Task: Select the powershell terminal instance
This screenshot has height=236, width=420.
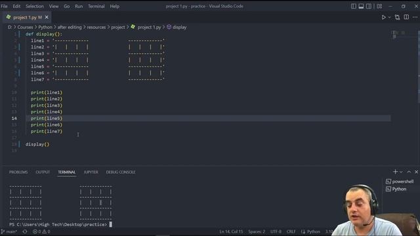Action: click(x=400, y=182)
